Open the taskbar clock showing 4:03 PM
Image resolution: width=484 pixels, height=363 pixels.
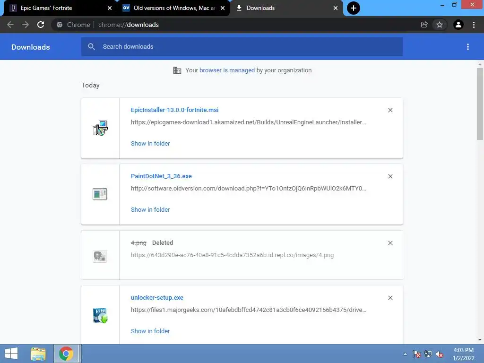(x=463, y=354)
